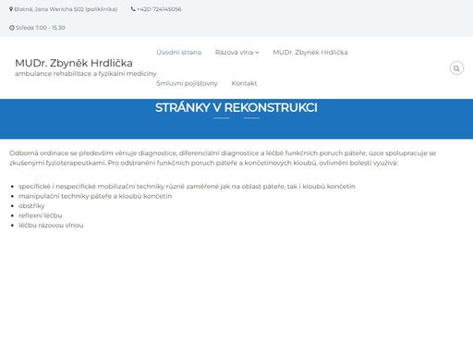
Task: Open the Úvodní strana menu item
Action: (x=178, y=52)
